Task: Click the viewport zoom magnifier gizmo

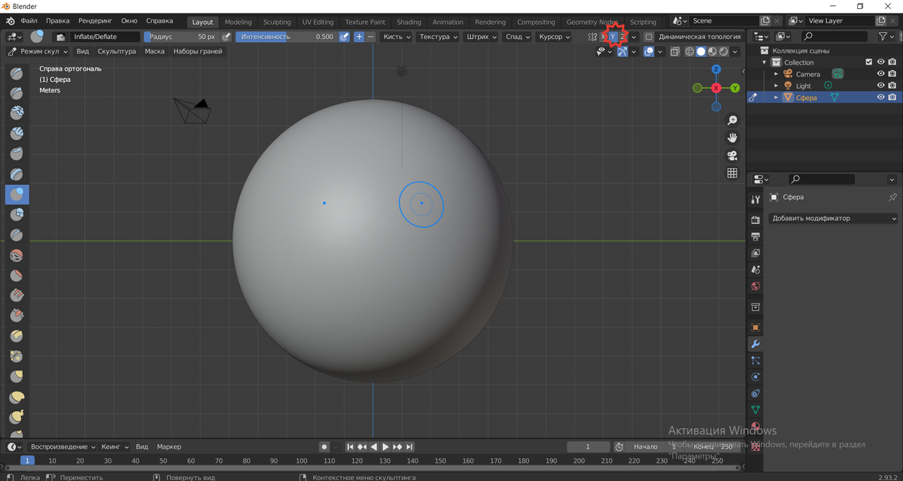Action: (732, 120)
